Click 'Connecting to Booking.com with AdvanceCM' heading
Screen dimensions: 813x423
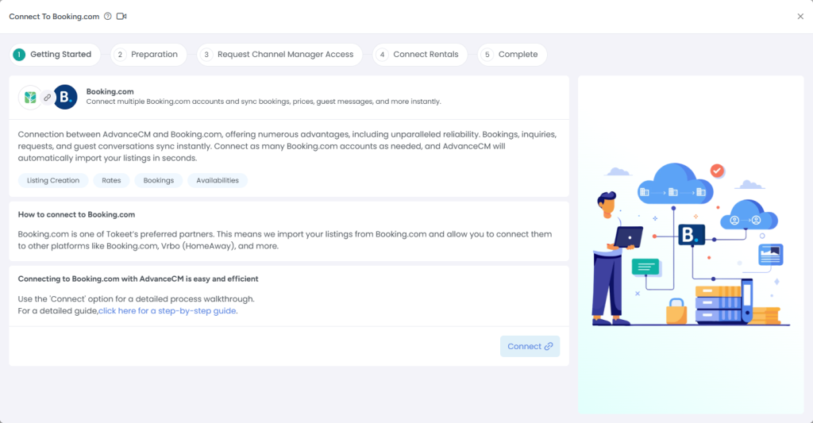coord(138,279)
